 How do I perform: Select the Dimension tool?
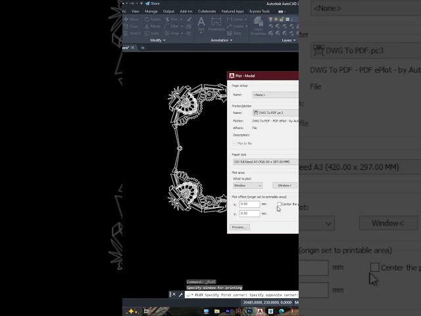[216, 24]
